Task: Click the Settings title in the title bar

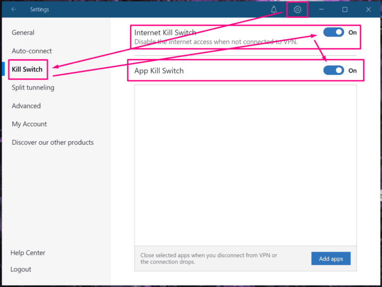Action: [39, 9]
